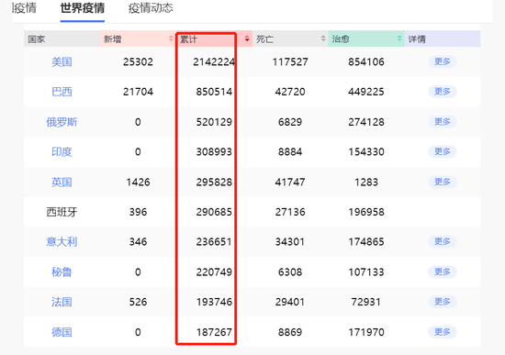Screen dimensions: 505x355
Task: Select cumulative value 2142224
Action: 214,61
